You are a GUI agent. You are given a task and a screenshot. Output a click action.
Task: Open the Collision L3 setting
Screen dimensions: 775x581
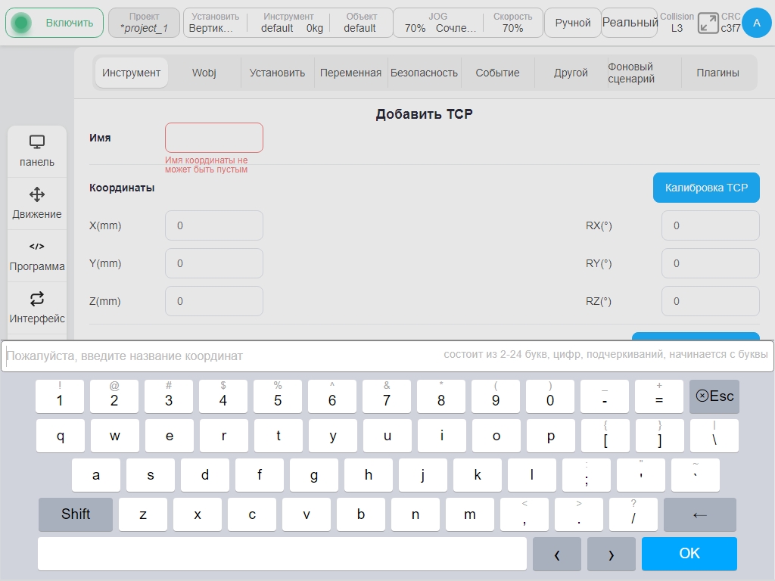677,23
